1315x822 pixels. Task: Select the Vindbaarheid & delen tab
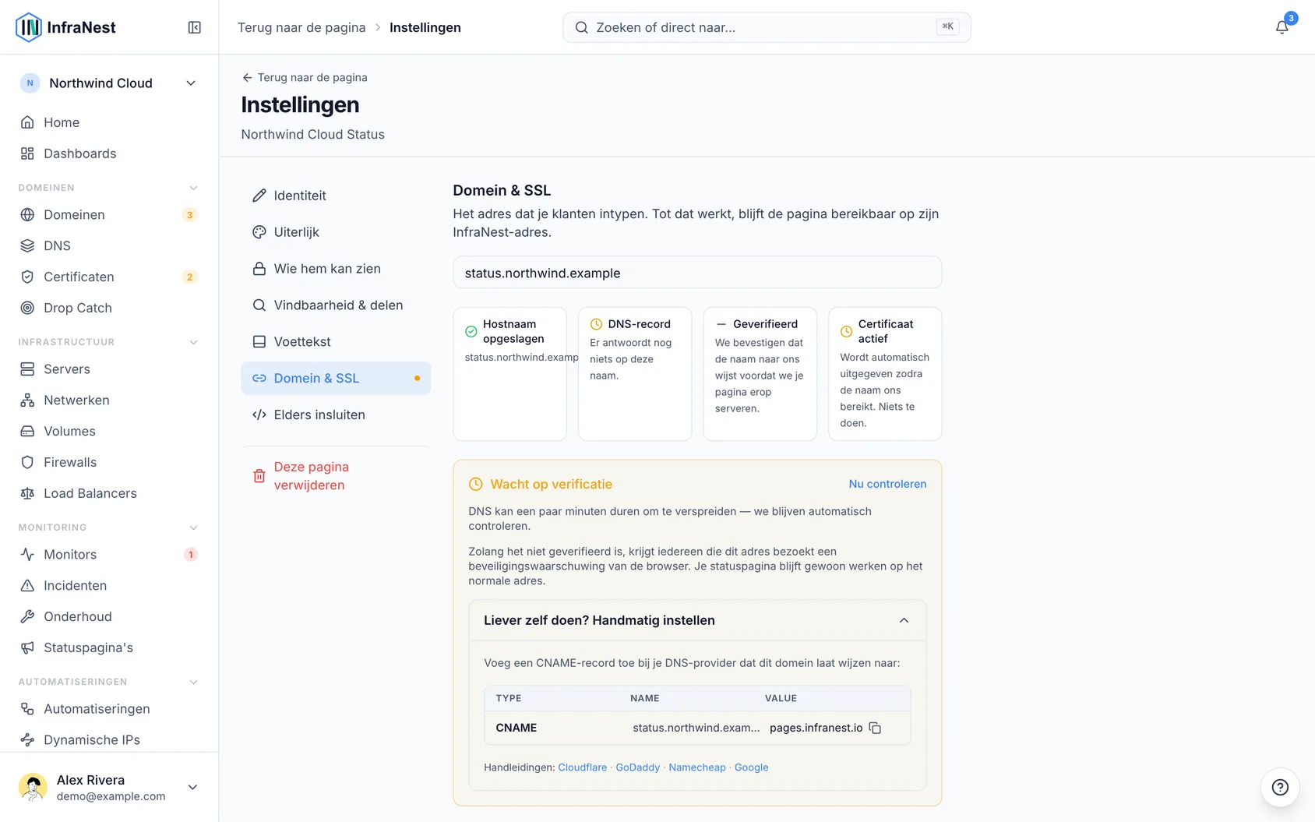pyautogui.click(x=336, y=305)
